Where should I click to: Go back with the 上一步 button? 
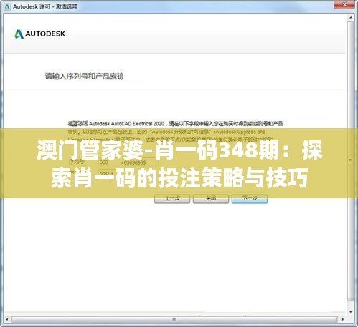pos(172,198)
